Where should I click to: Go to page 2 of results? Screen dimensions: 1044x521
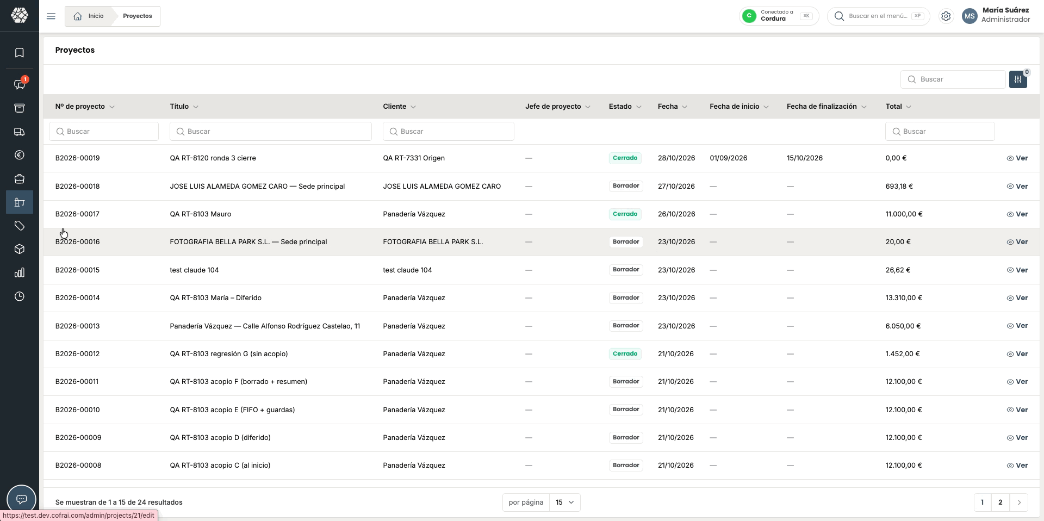point(1000,503)
